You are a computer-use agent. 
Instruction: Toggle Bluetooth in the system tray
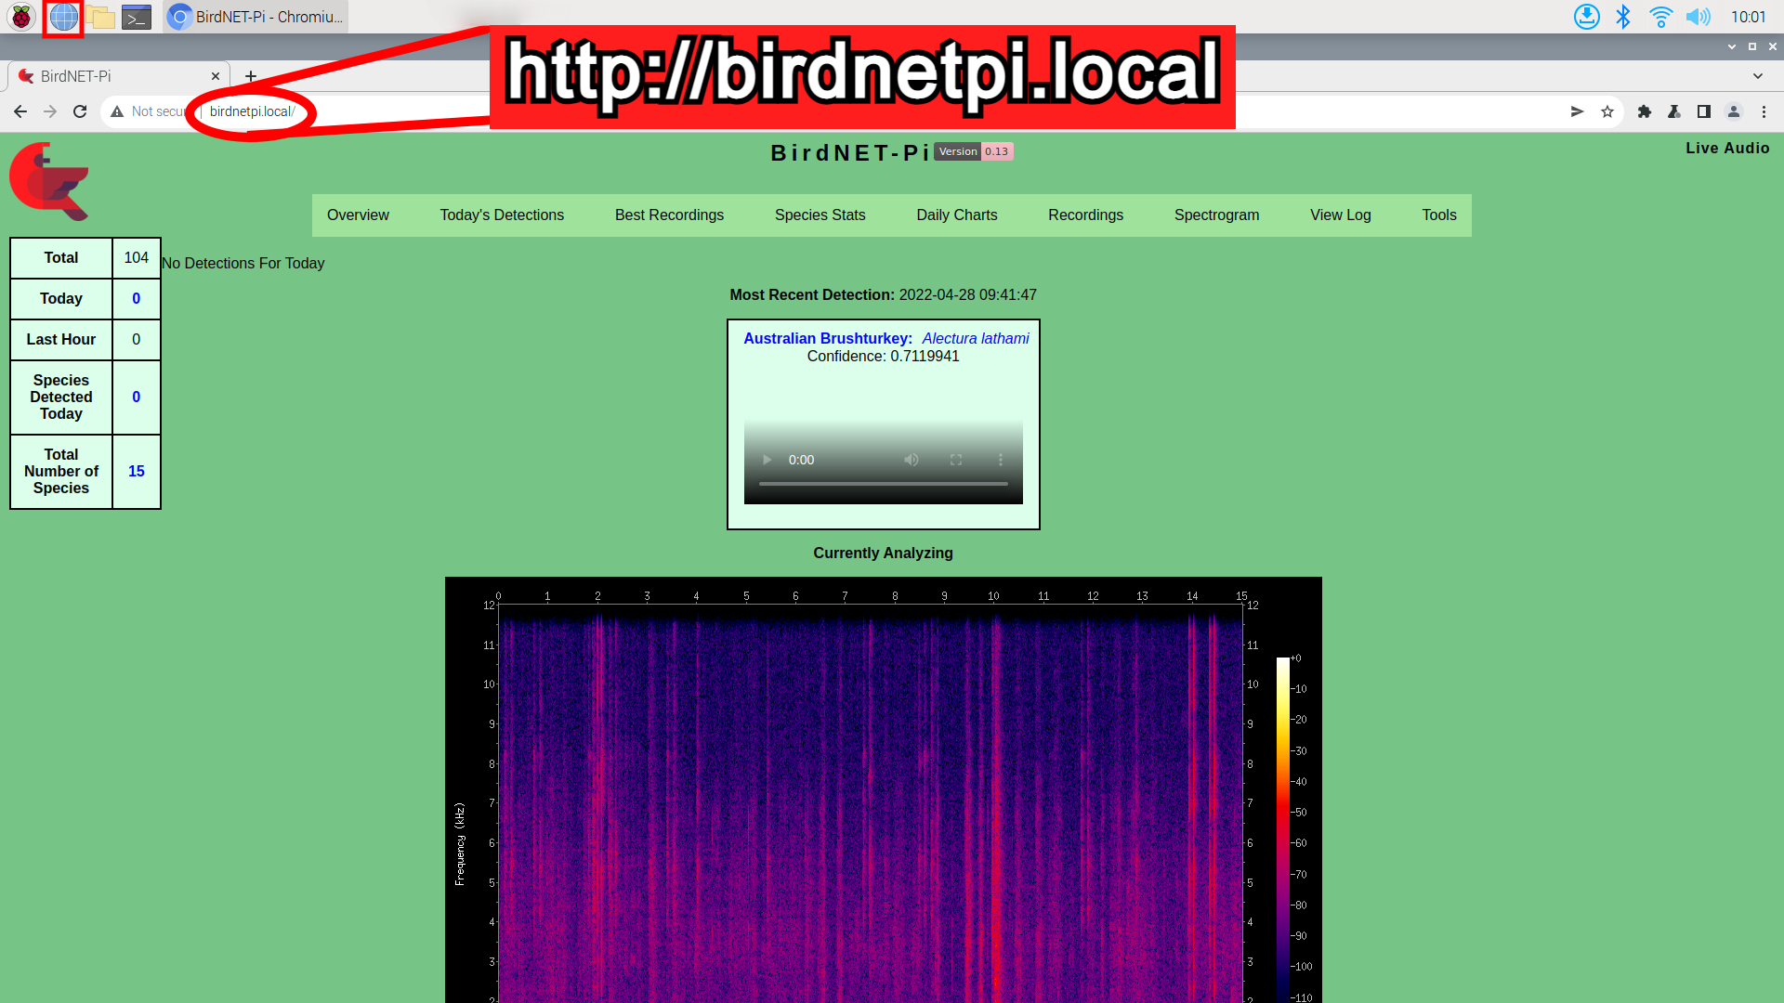(x=1624, y=16)
